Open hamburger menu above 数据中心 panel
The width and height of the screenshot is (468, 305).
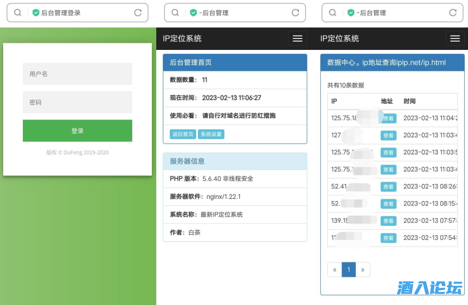pos(455,38)
